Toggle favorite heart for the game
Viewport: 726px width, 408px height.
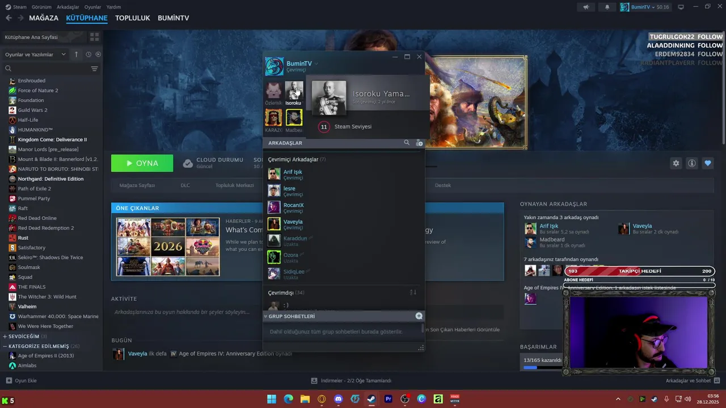tap(708, 163)
